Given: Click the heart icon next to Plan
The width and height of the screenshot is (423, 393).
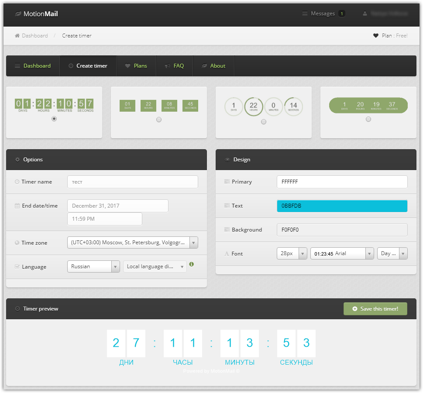Looking at the screenshot, I should [x=375, y=36].
